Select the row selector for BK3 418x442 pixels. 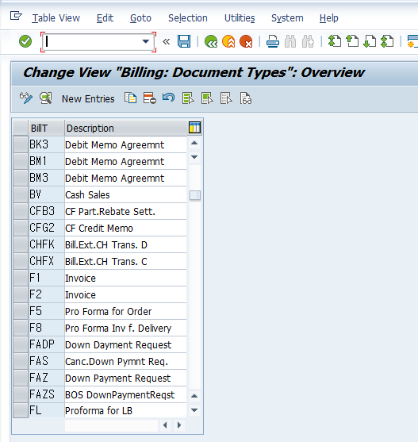tap(21, 144)
